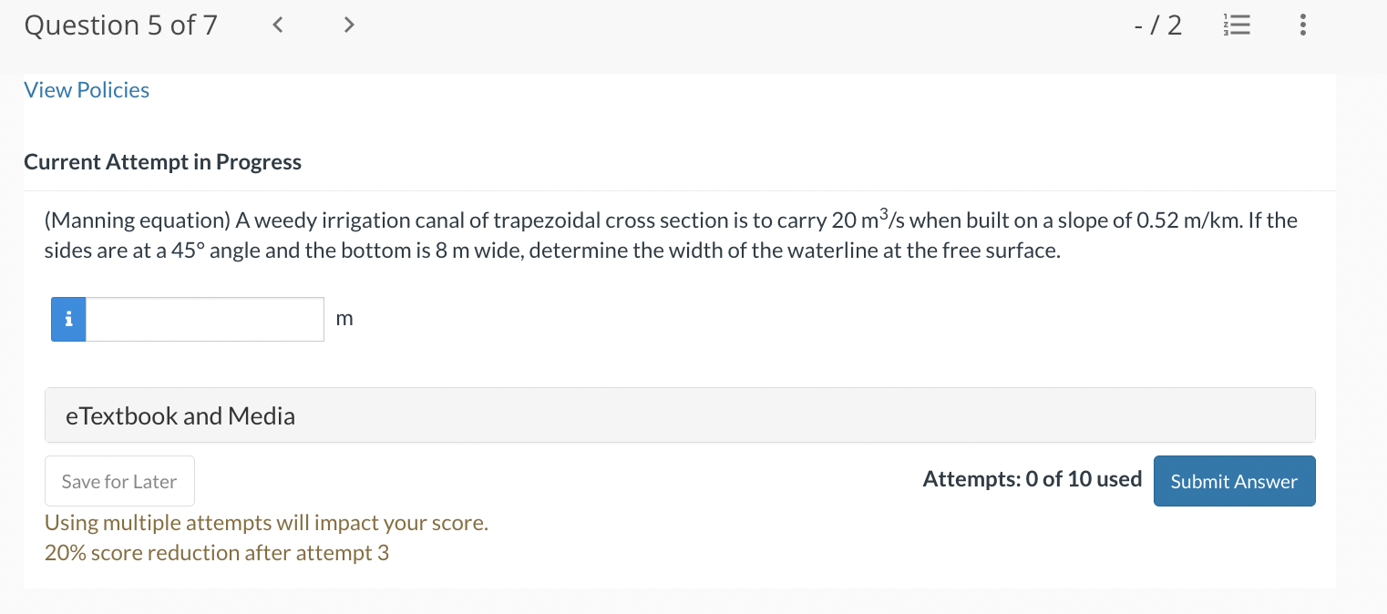This screenshot has width=1387, height=614.
Task: Click the Question 5 of 7 heading
Action: 120,25
